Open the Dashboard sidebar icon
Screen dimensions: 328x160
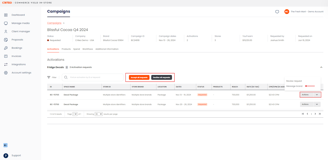click(6, 15)
